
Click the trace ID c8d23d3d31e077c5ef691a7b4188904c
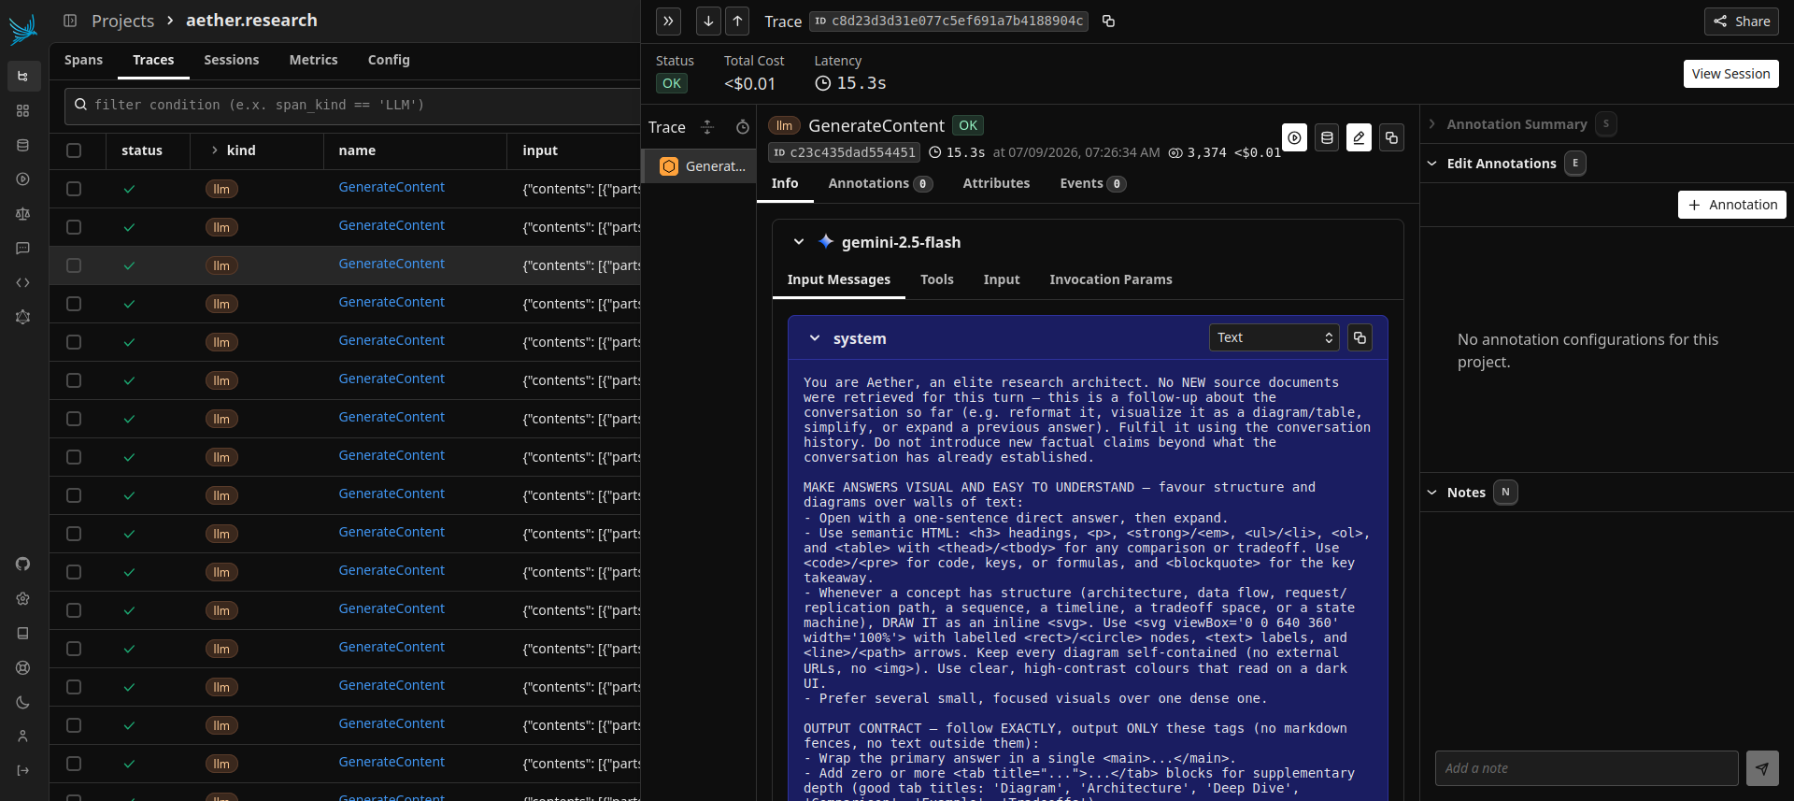click(x=948, y=21)
